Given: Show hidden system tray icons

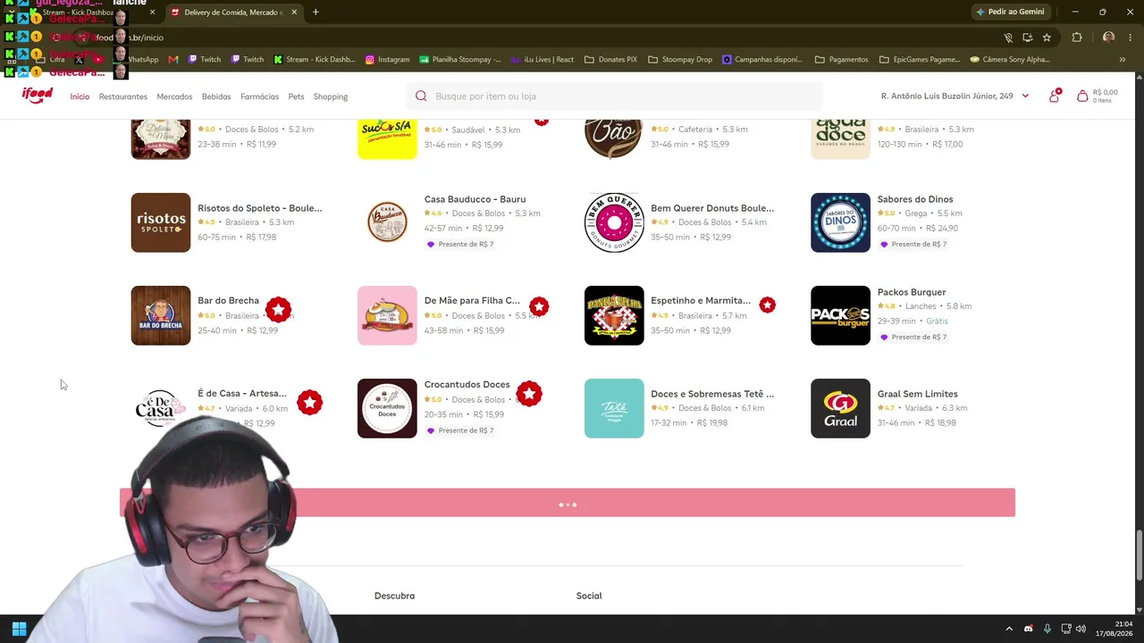Looking at the screenshot, I should tap(1009, 629).
